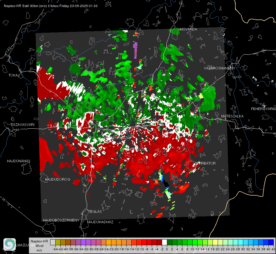Click the HAJDÚHADHÁZ town label
276x254 pixels.
(x=100, y=222)
